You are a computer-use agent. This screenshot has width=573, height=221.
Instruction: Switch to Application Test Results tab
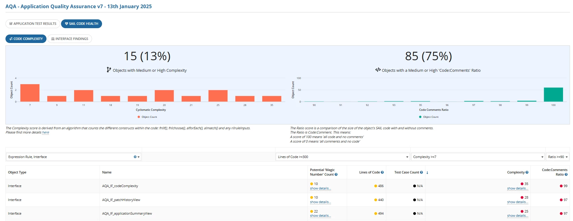click(x=33, y=24)
